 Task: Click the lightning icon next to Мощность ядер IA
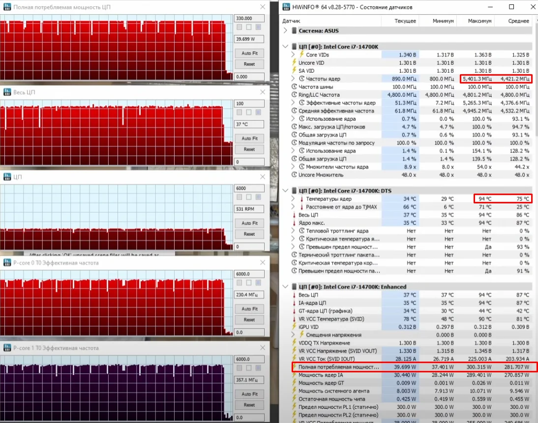coord(294,375)
